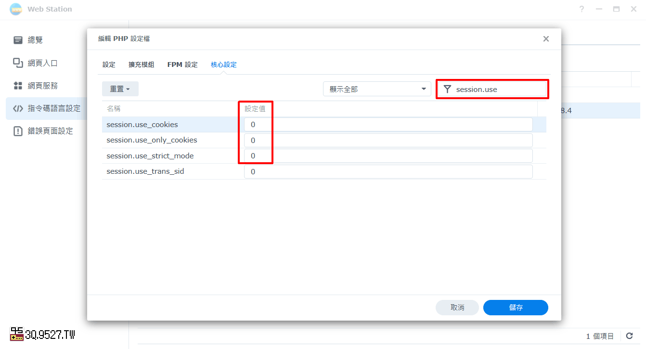646x349 pixels.
Task: Go to 網頁入口 via its sidebar icon
Action: tap(18, 63)
